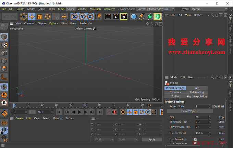Select the Live Selection tool

24,16
